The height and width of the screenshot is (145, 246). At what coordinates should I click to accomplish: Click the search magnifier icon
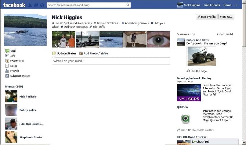(128, 5)
